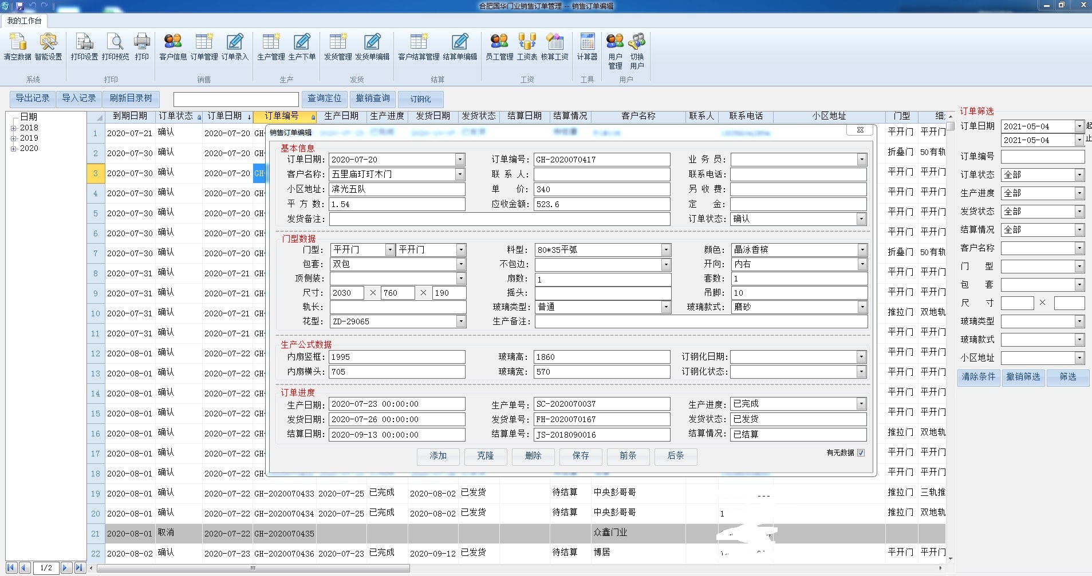The height and width of the screenshot is (576, 1092).
Task: Open 客户信息 customer info
Action: click(x=173, y=47)
